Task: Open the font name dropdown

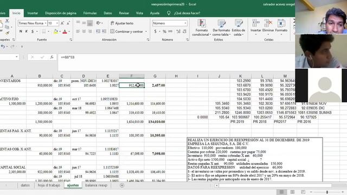Action: [46, 23]
